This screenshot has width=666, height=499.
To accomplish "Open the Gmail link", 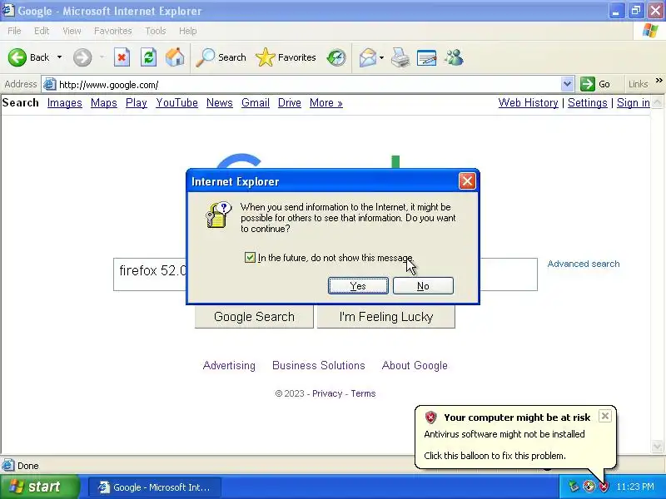I will pyautogui.click(x=256, y=102).
